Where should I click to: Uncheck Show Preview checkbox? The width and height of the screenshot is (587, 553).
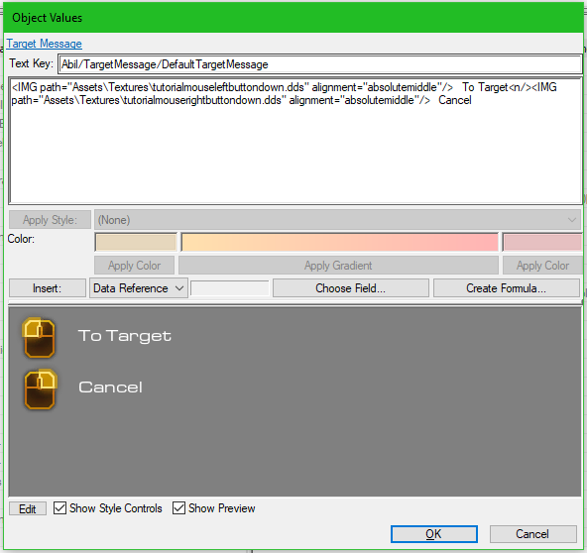178,508
